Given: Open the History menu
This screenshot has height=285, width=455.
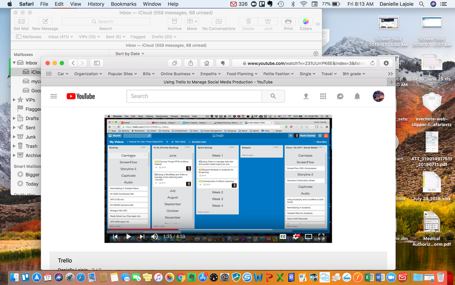Looking at the screenshot, I should [96, 4].
